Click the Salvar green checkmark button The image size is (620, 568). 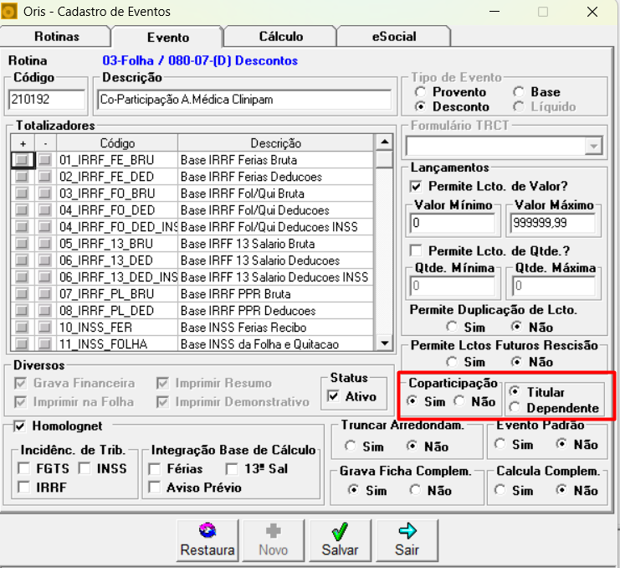click(x=340, y=540)
